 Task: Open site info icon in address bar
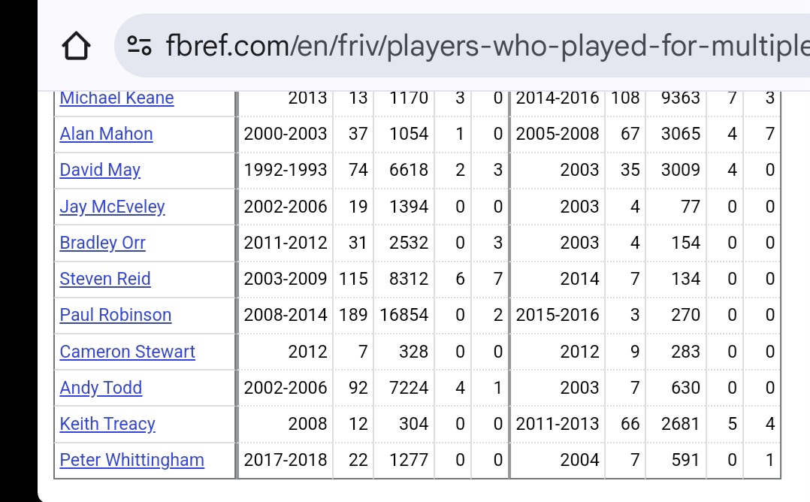(x=140, y=47)
